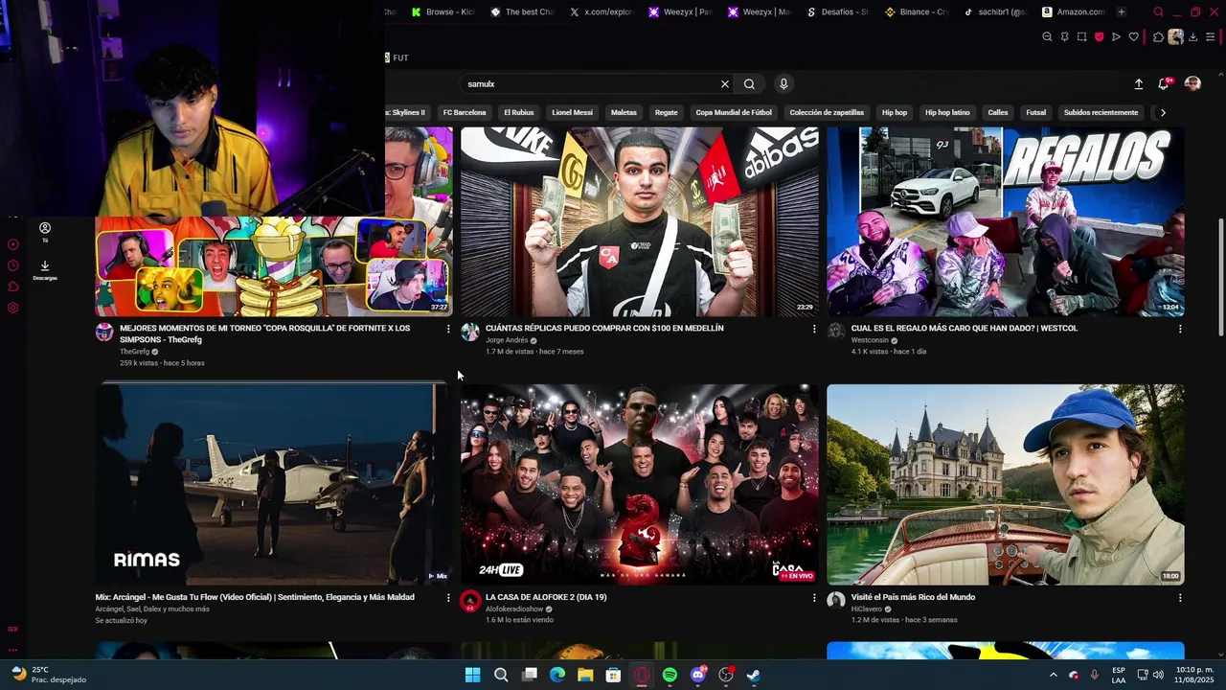Open the REGALOS Westcol video thumbnail

[x=1006, y=221]
